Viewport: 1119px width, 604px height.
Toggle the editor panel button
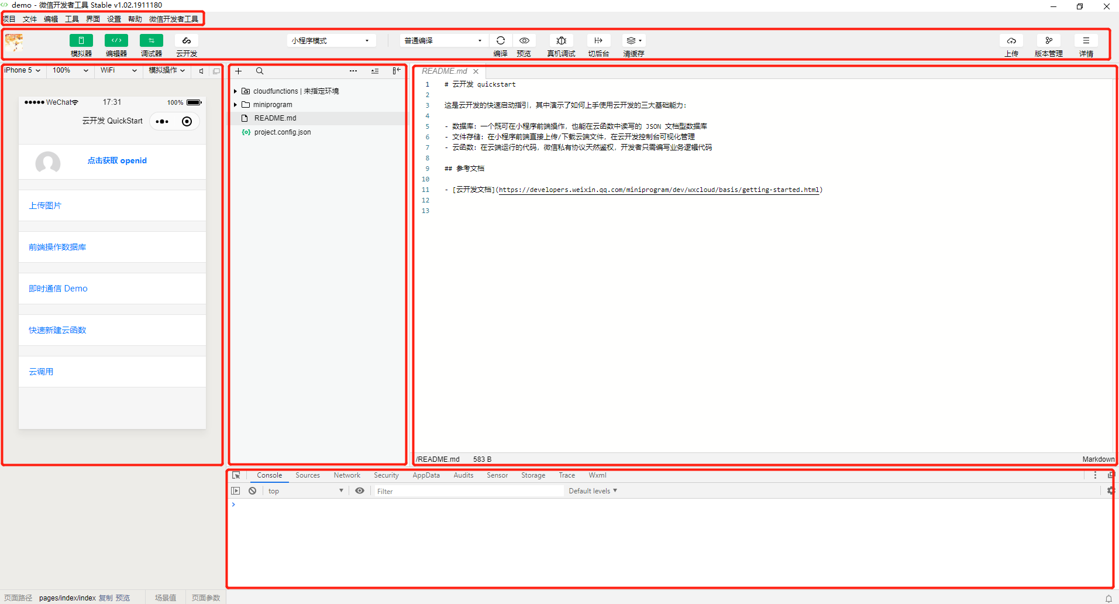(116, 40)
